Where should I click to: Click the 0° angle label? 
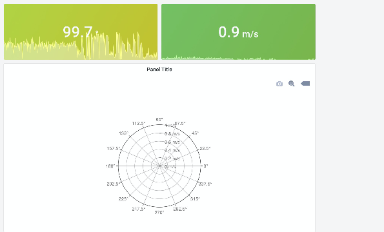(x=206, y=166)
